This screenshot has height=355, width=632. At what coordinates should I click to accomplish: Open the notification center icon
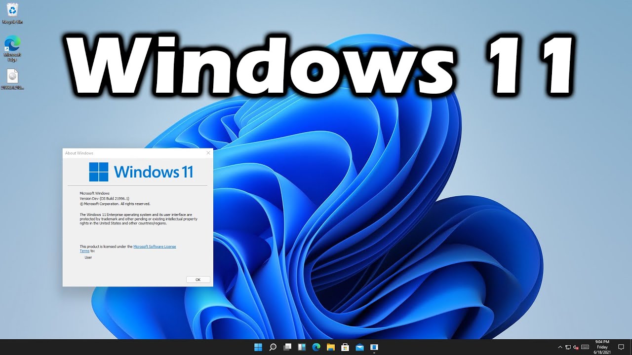[x=621, y=347]
